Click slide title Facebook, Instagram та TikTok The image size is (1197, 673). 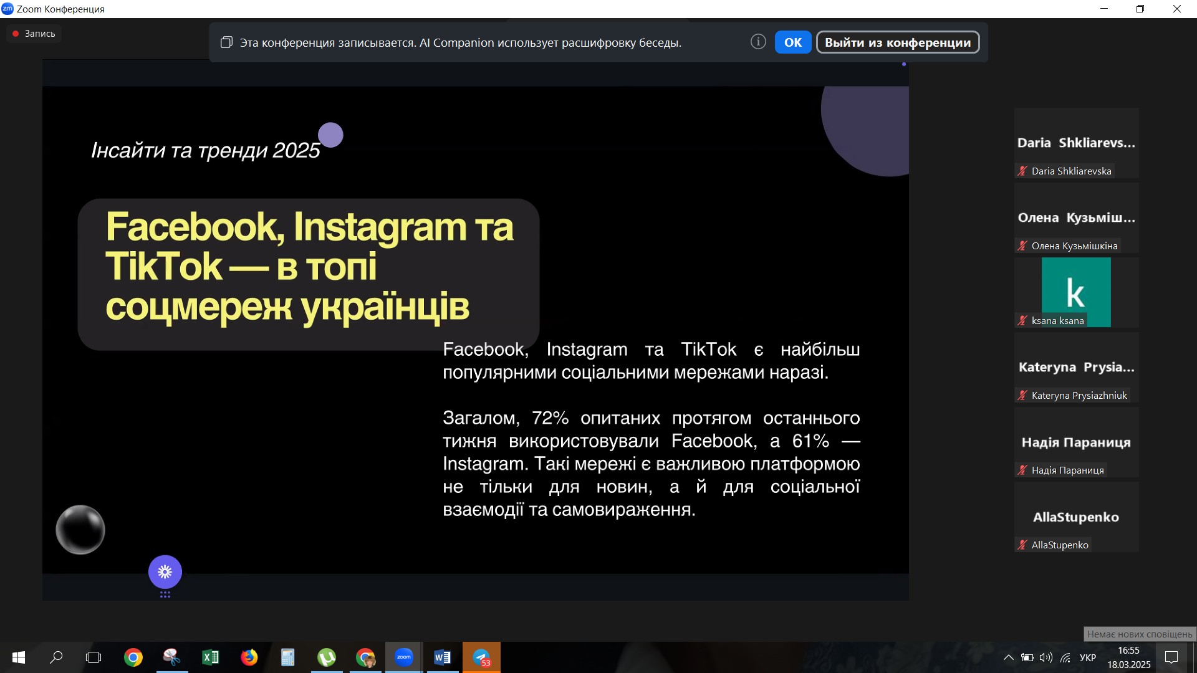point(310,267)
